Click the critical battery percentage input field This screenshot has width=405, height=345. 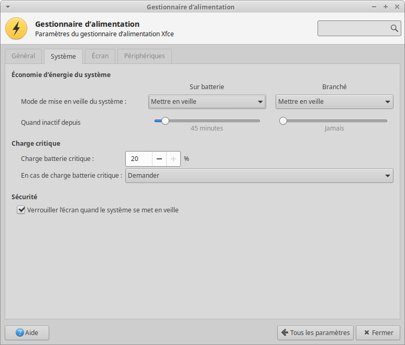pyautogui.click(x=139, y=159)
